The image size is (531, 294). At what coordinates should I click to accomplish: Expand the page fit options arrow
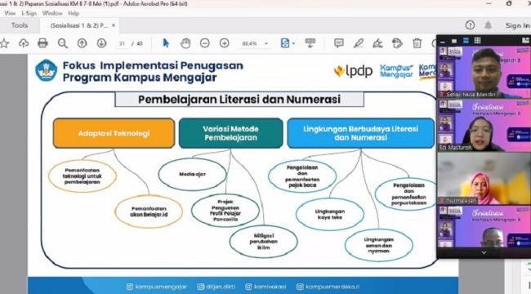point(293,43)
